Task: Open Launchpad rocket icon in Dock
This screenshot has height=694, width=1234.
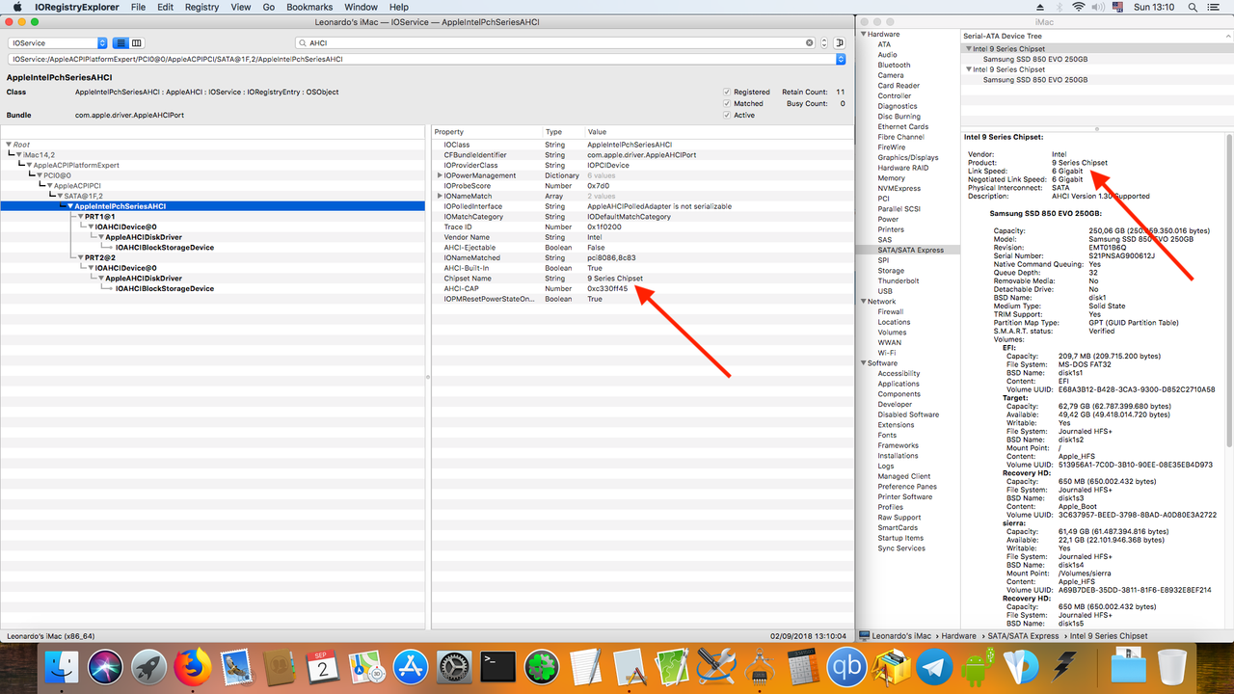Action: click(148, 667)
